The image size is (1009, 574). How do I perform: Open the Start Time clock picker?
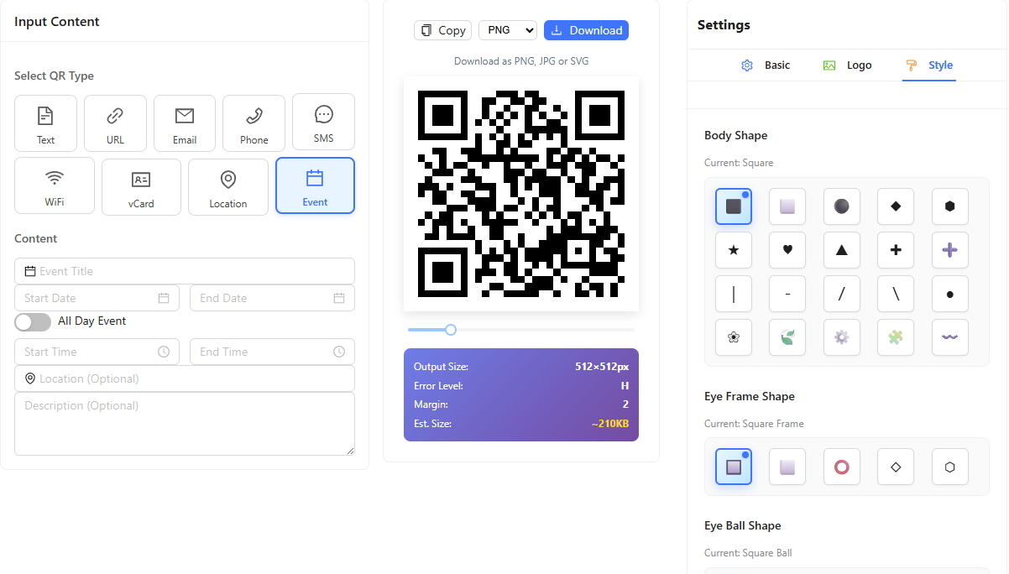(x=164, y=352)
